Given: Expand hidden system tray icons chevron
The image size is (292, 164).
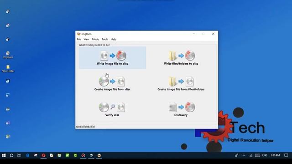Looking at the screenshot, I should [x=244, y=155].
